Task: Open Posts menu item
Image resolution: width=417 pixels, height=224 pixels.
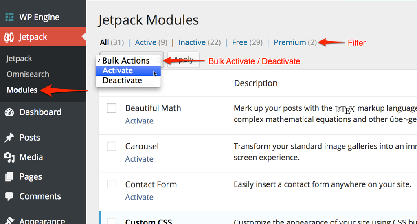Action: point(43,138)
